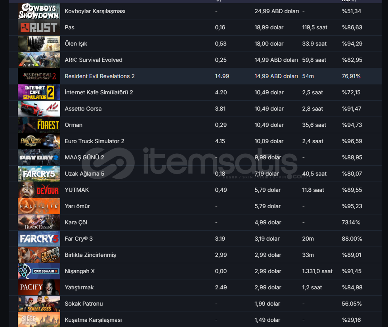Open the Pacify game thumbnail

pyautogui.click(x=39, y=287)
